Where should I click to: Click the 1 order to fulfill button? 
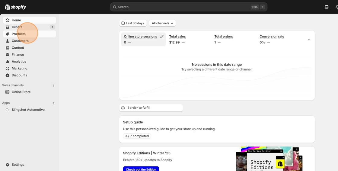pyautogui.click(x=151, y=108)
